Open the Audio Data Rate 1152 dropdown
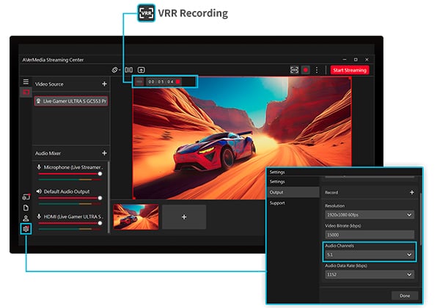The height and width of the screenshot is (308, 440). pos(370,274)
